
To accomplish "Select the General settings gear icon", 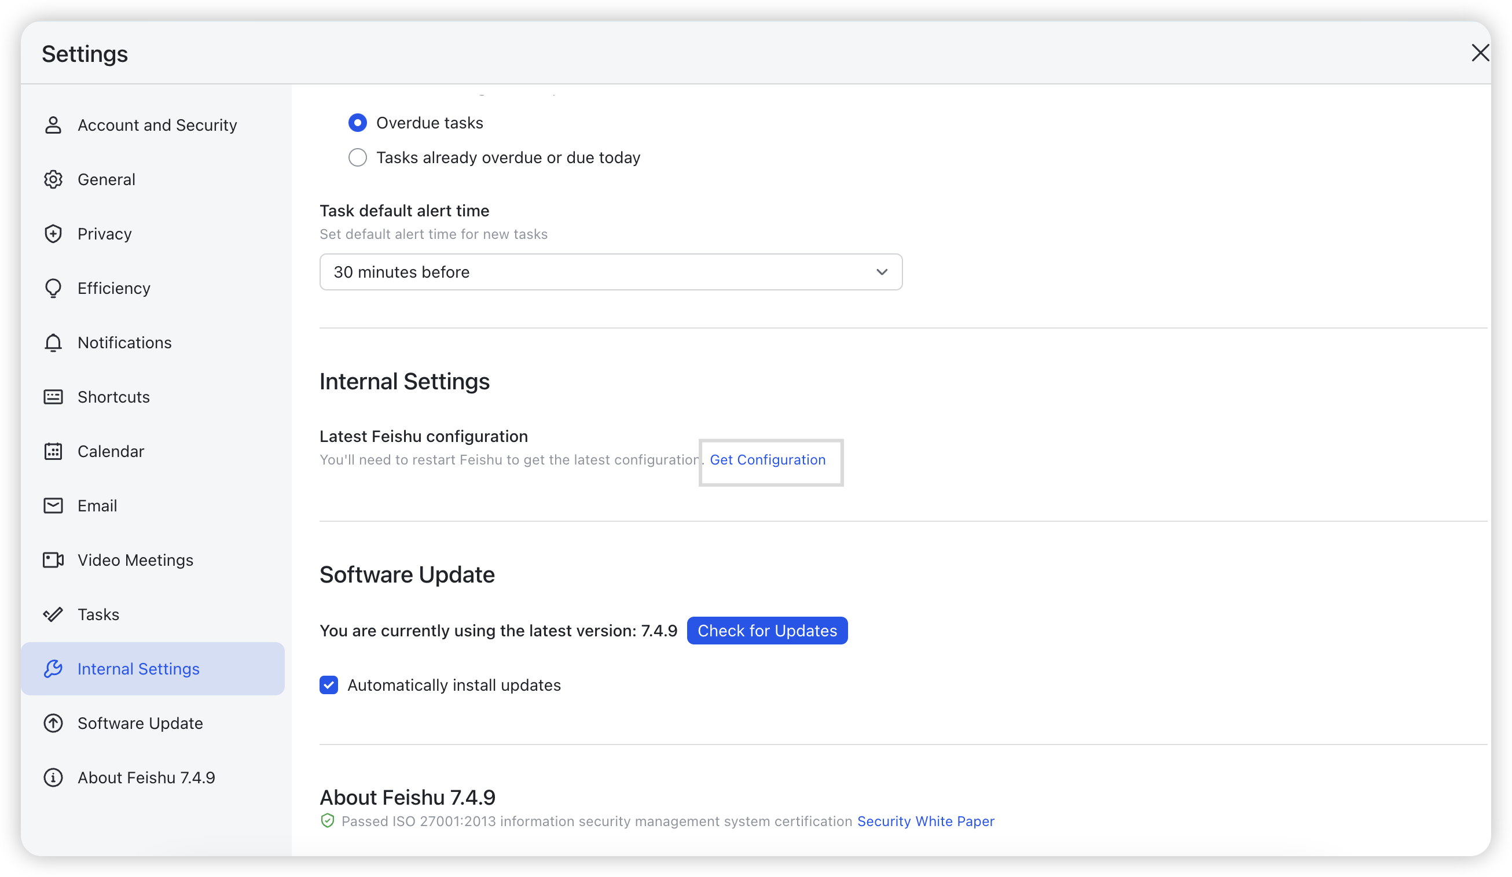I will (53, 179).
